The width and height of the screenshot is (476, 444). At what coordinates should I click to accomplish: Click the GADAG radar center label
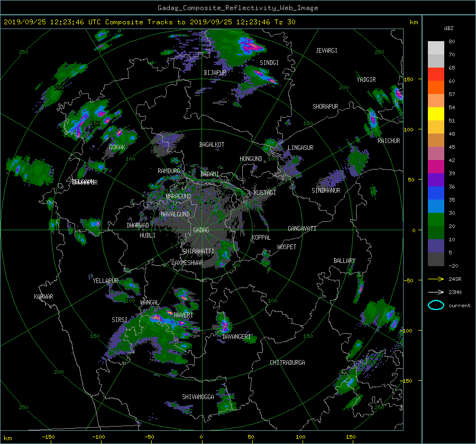[x=201, y=230]
